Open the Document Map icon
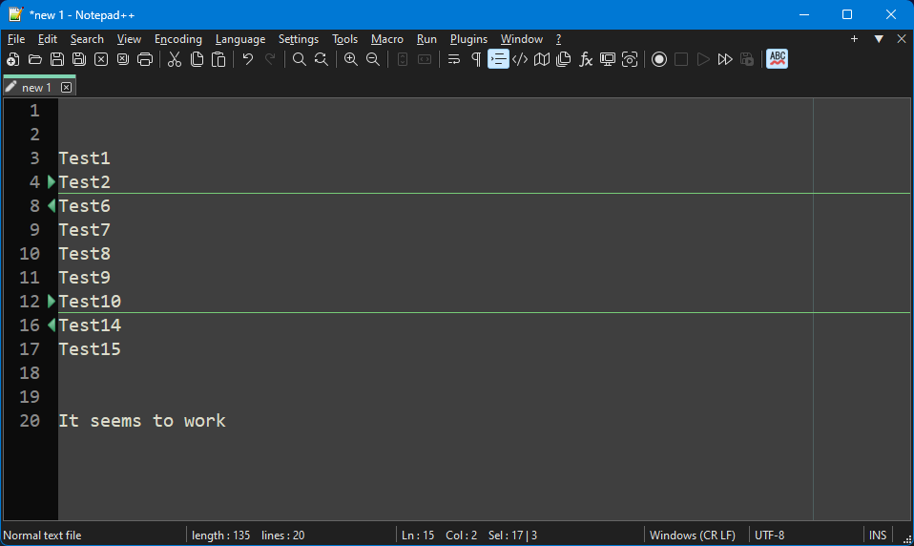The height and width of the screenshot is (546, 914). [542, 59]
